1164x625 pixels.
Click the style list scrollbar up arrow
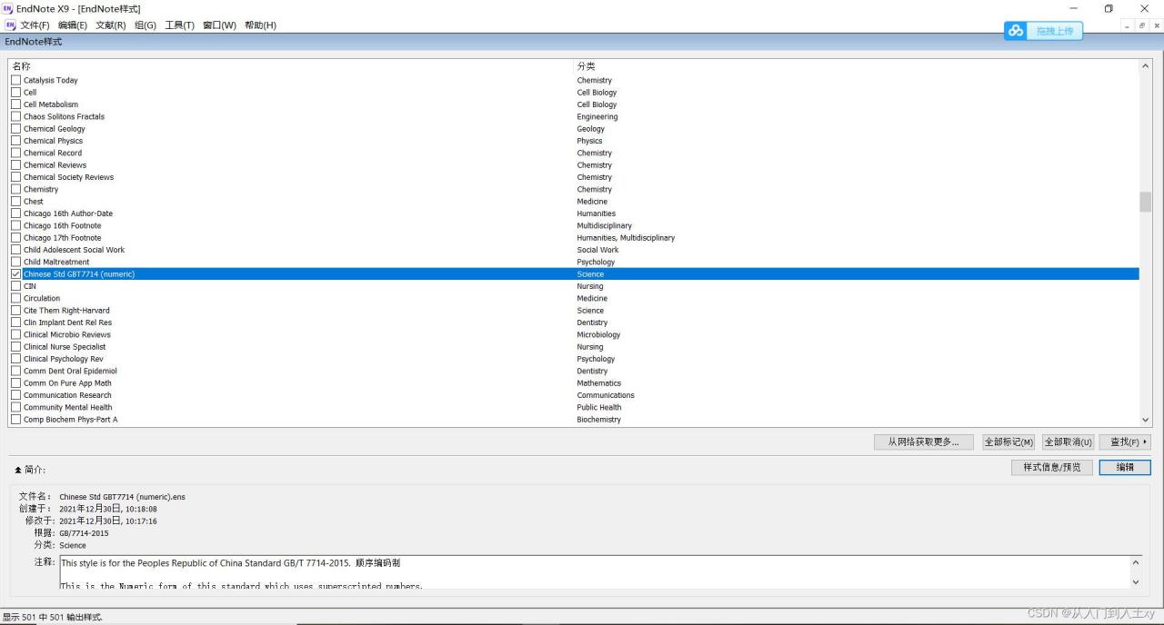(1145, 66)
